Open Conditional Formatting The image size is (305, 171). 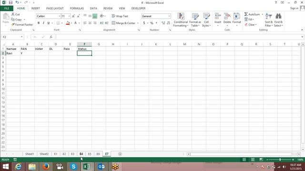point(181,20)
